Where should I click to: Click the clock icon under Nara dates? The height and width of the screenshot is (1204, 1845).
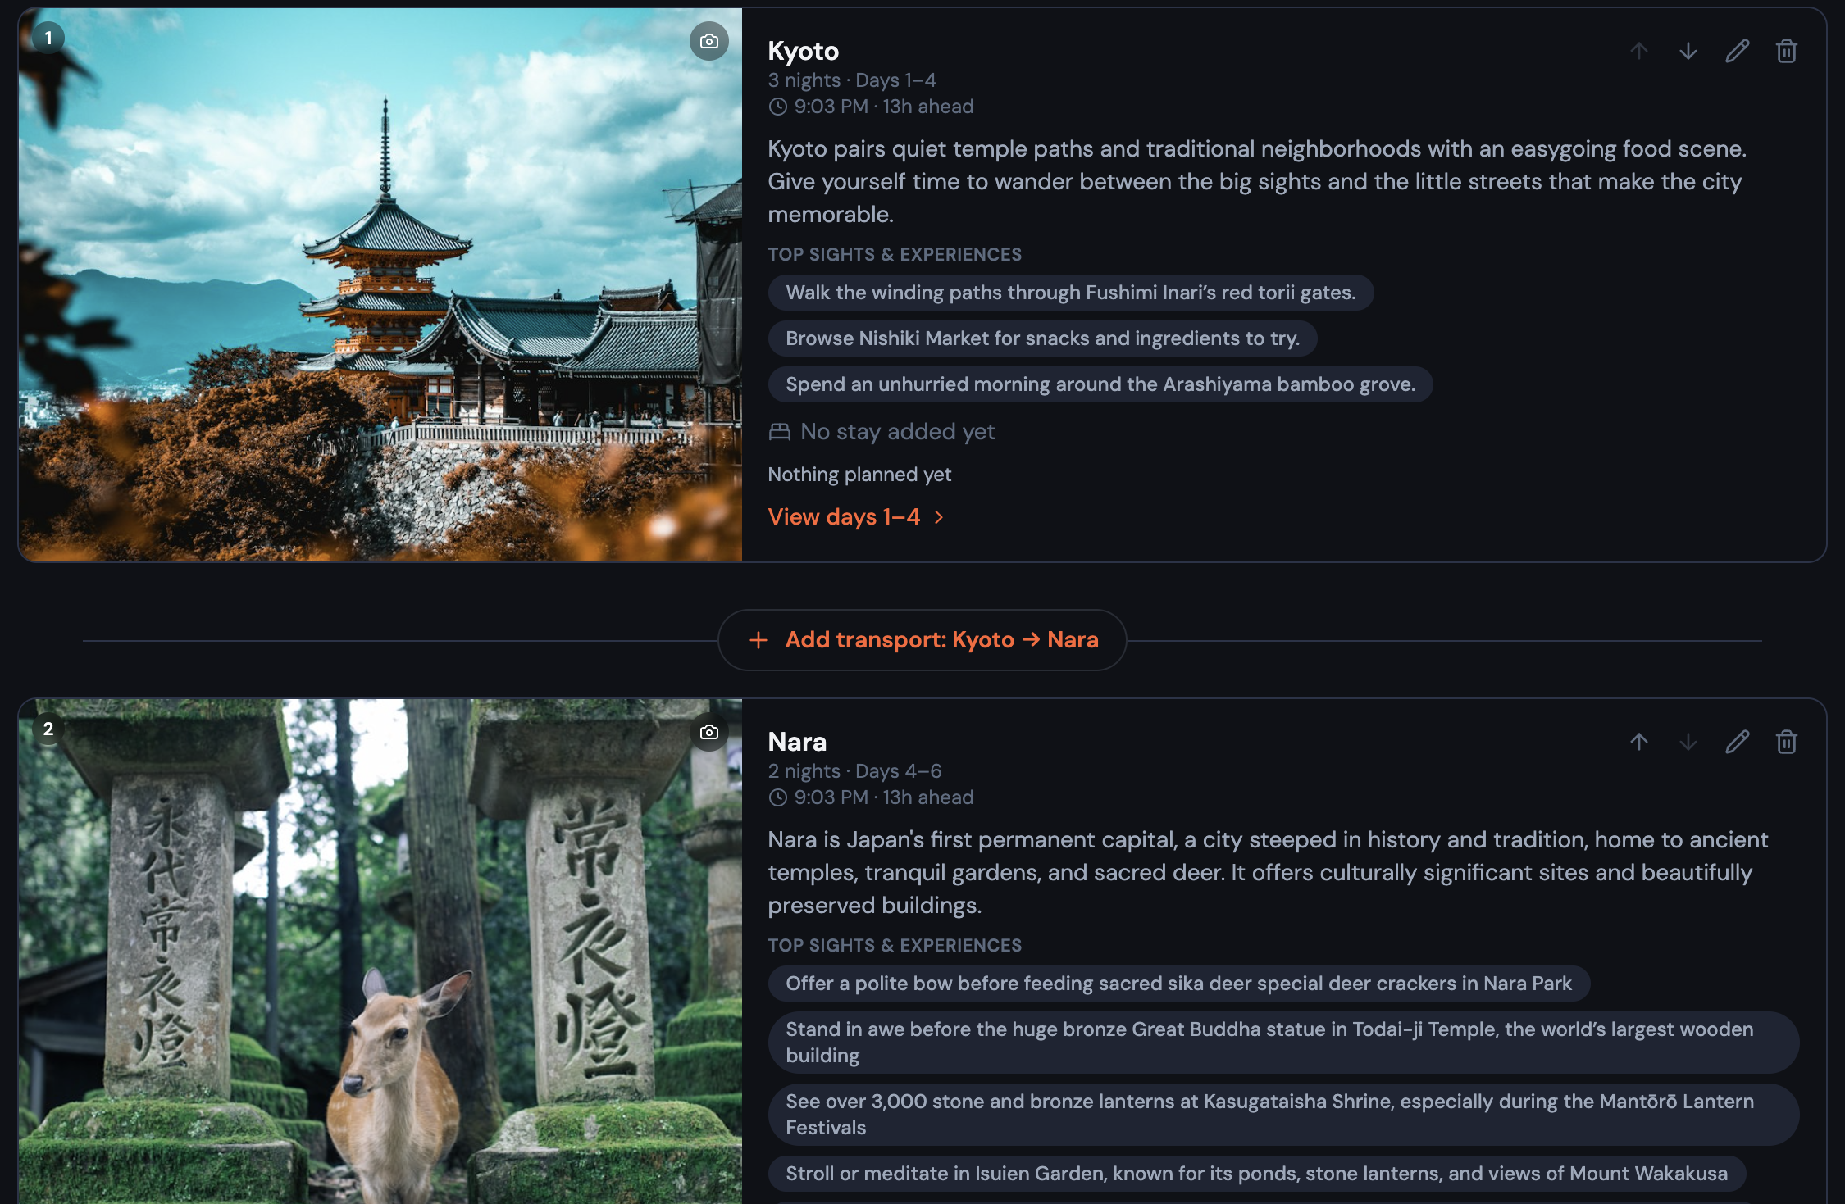pos(777,797)
